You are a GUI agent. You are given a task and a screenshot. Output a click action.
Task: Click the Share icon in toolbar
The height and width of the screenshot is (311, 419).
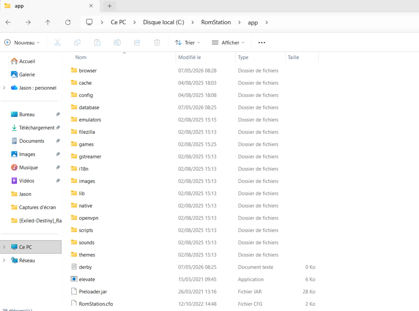coord(137,42)
